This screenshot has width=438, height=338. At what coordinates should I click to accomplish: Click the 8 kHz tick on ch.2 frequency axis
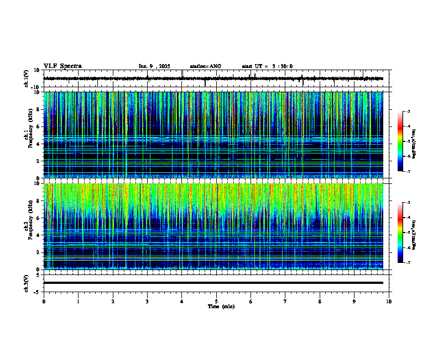39,201
